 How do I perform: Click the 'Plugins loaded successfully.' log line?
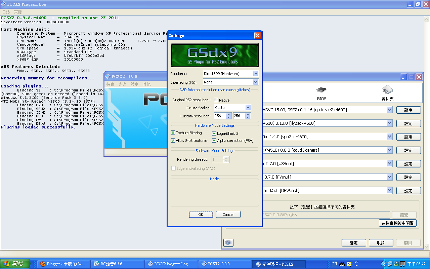[x=39, y=127]
